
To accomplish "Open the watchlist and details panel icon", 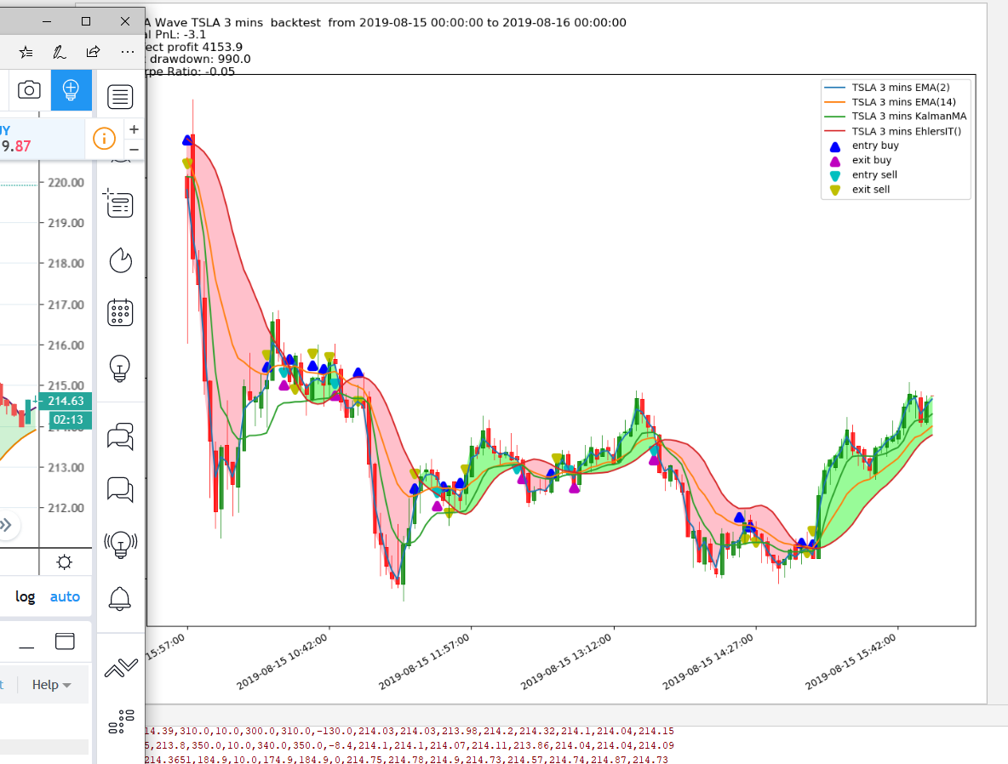I will [120, 97].
